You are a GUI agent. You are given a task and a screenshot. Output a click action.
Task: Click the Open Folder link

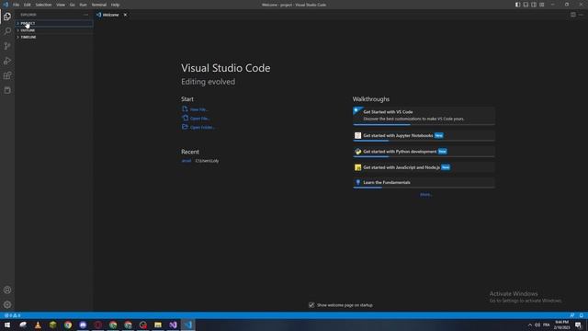point(198,127)
